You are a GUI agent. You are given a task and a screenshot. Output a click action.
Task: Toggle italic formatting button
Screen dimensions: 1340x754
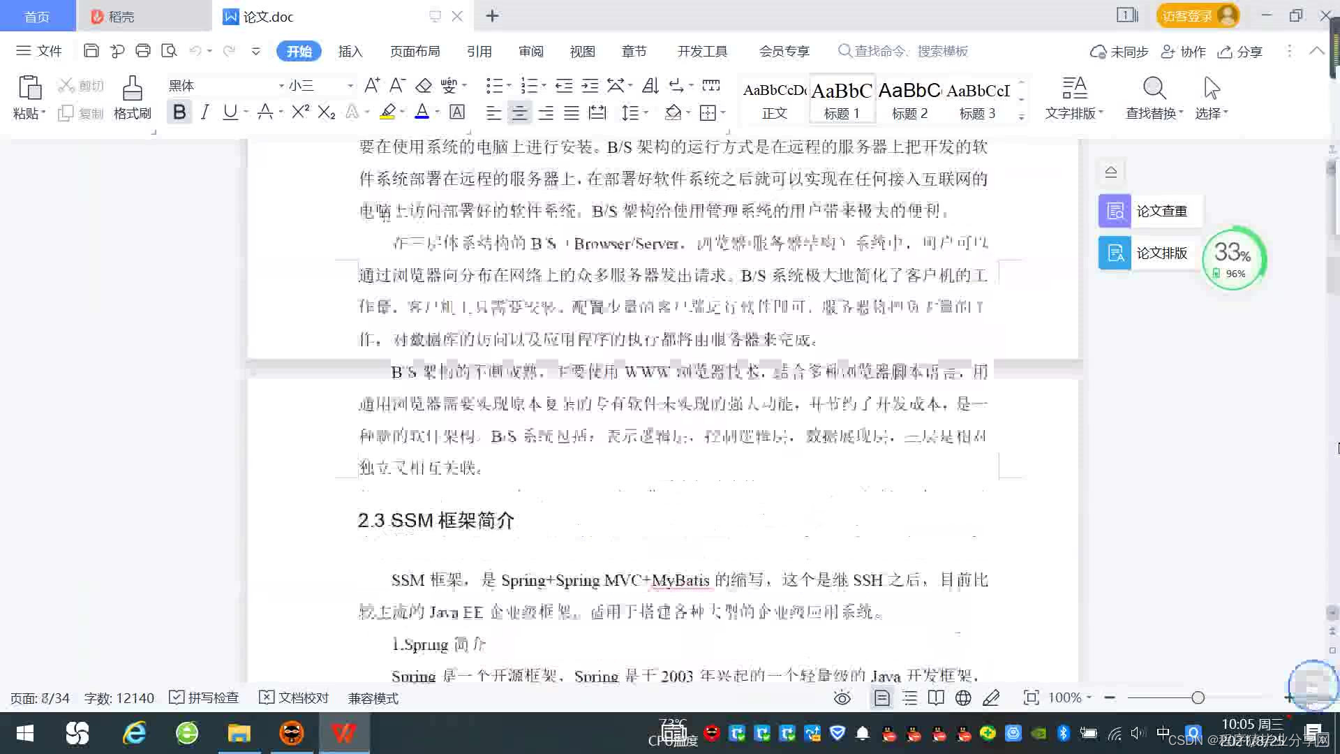tap(204, 112)
